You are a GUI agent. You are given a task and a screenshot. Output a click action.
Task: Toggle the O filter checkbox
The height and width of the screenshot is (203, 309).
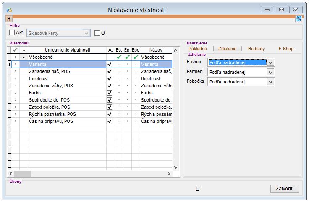pyautogui.click(x=97, y=33)
